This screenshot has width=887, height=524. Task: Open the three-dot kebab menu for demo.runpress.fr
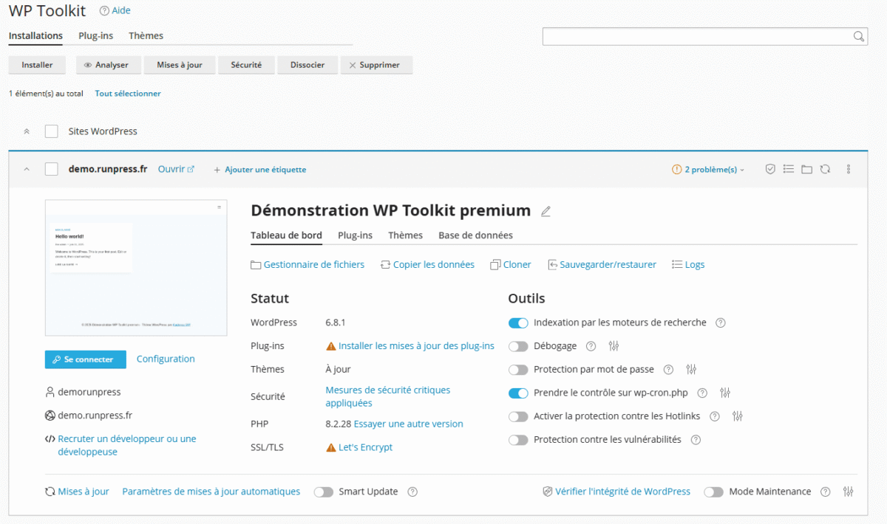point(849,169)
